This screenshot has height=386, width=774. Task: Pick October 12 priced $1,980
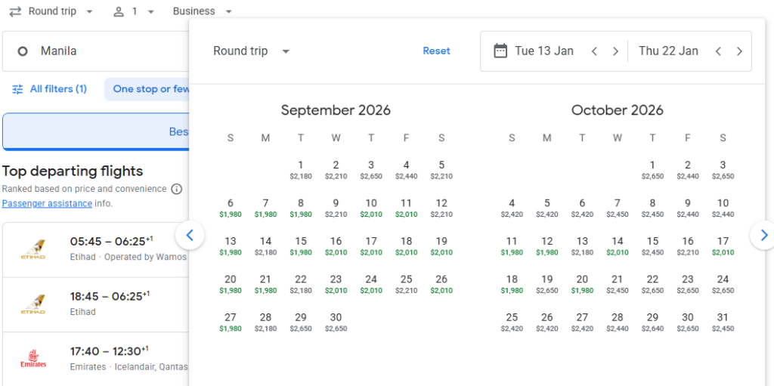coord(547,245)
